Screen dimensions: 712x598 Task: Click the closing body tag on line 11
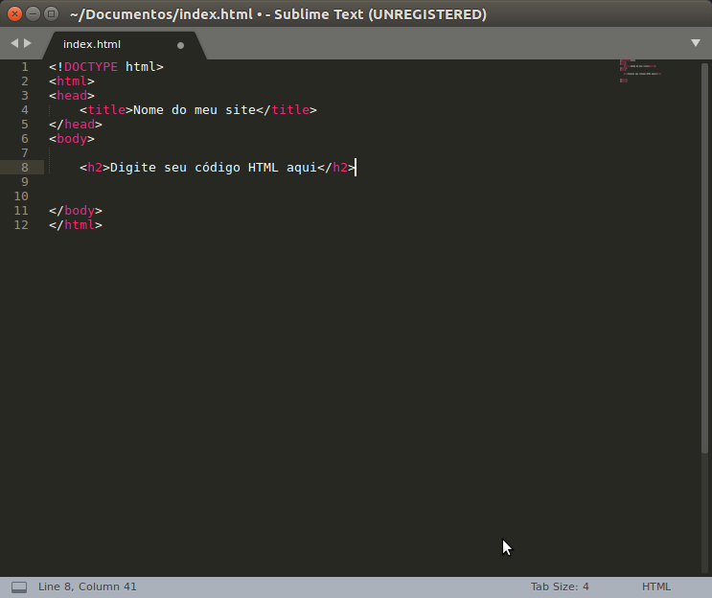[76, 211]
